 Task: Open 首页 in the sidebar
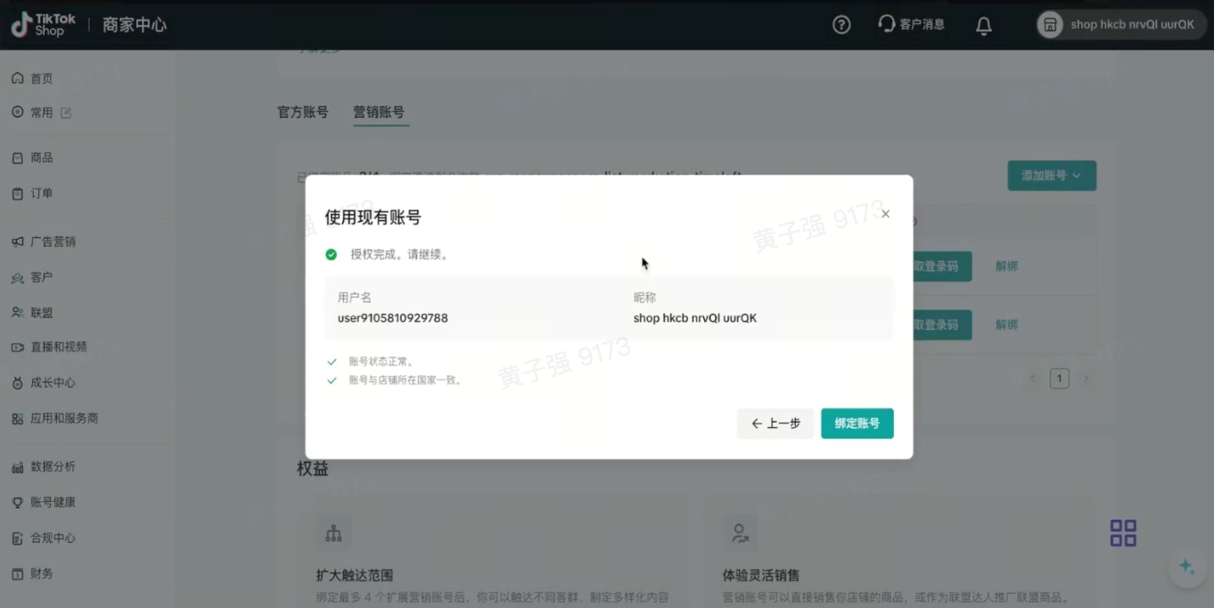[41, 78]
